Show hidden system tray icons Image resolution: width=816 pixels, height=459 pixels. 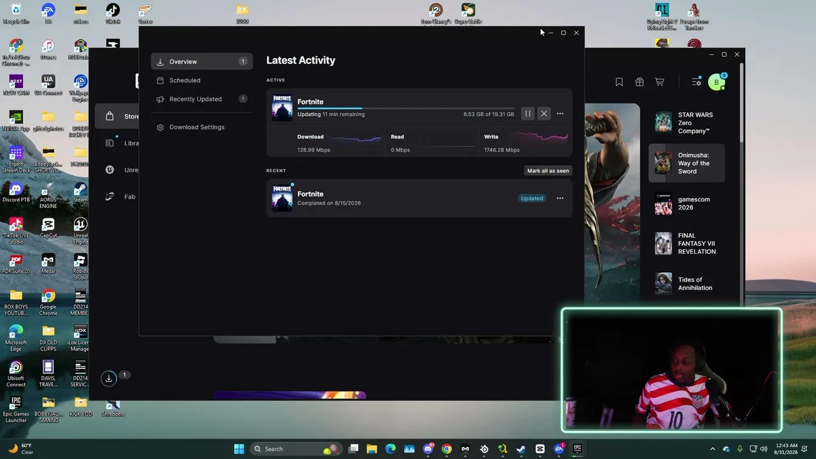713,449
